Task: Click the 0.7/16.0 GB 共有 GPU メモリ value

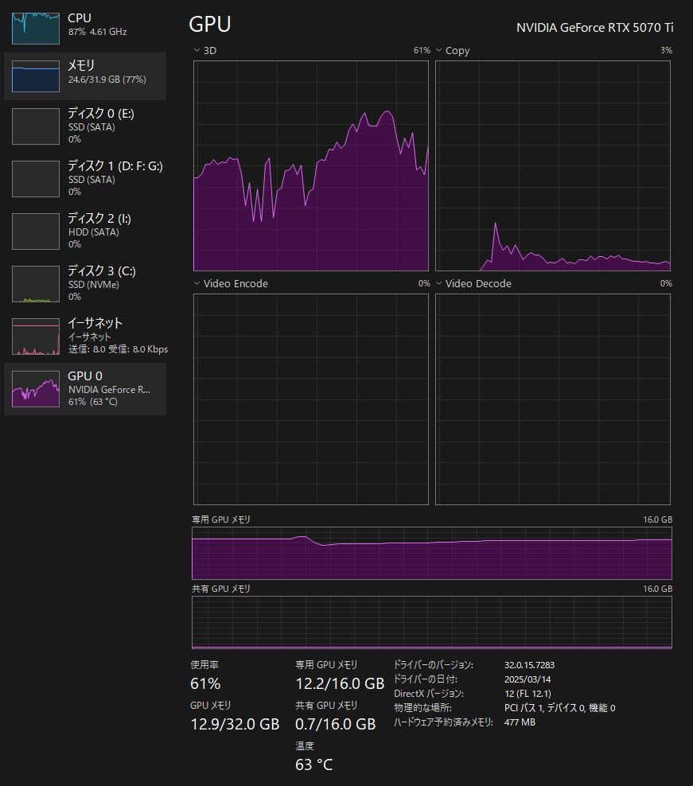Action: (336, 724)
